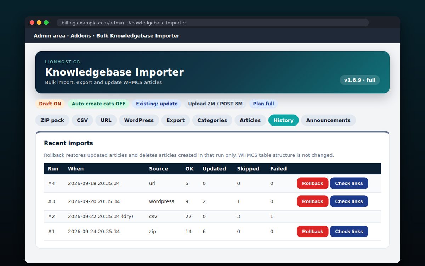
Task: Click the 2026-09-20 20:35:34 timestamp
Action: pos(94,201)
